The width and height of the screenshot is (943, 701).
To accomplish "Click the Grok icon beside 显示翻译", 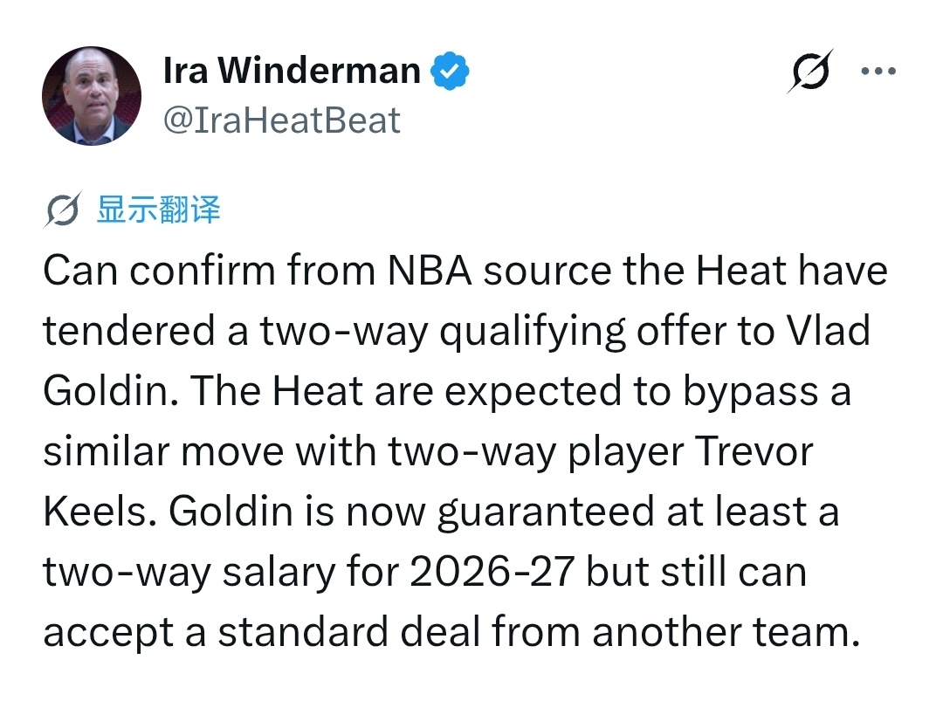I will tap(62, 210).
